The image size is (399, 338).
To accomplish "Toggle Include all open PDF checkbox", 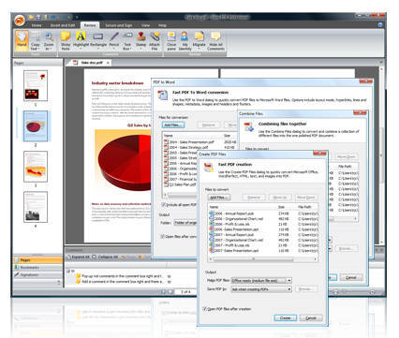I will coord(163,205).
